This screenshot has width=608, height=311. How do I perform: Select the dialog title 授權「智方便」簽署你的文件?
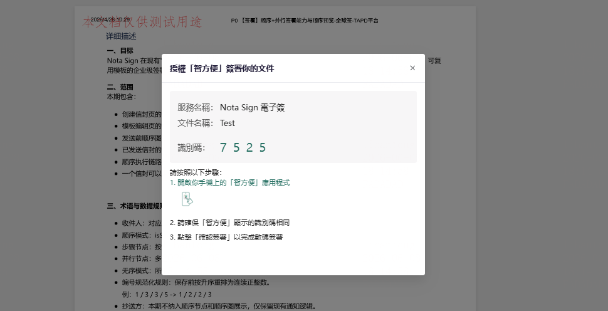pos(222,68)
